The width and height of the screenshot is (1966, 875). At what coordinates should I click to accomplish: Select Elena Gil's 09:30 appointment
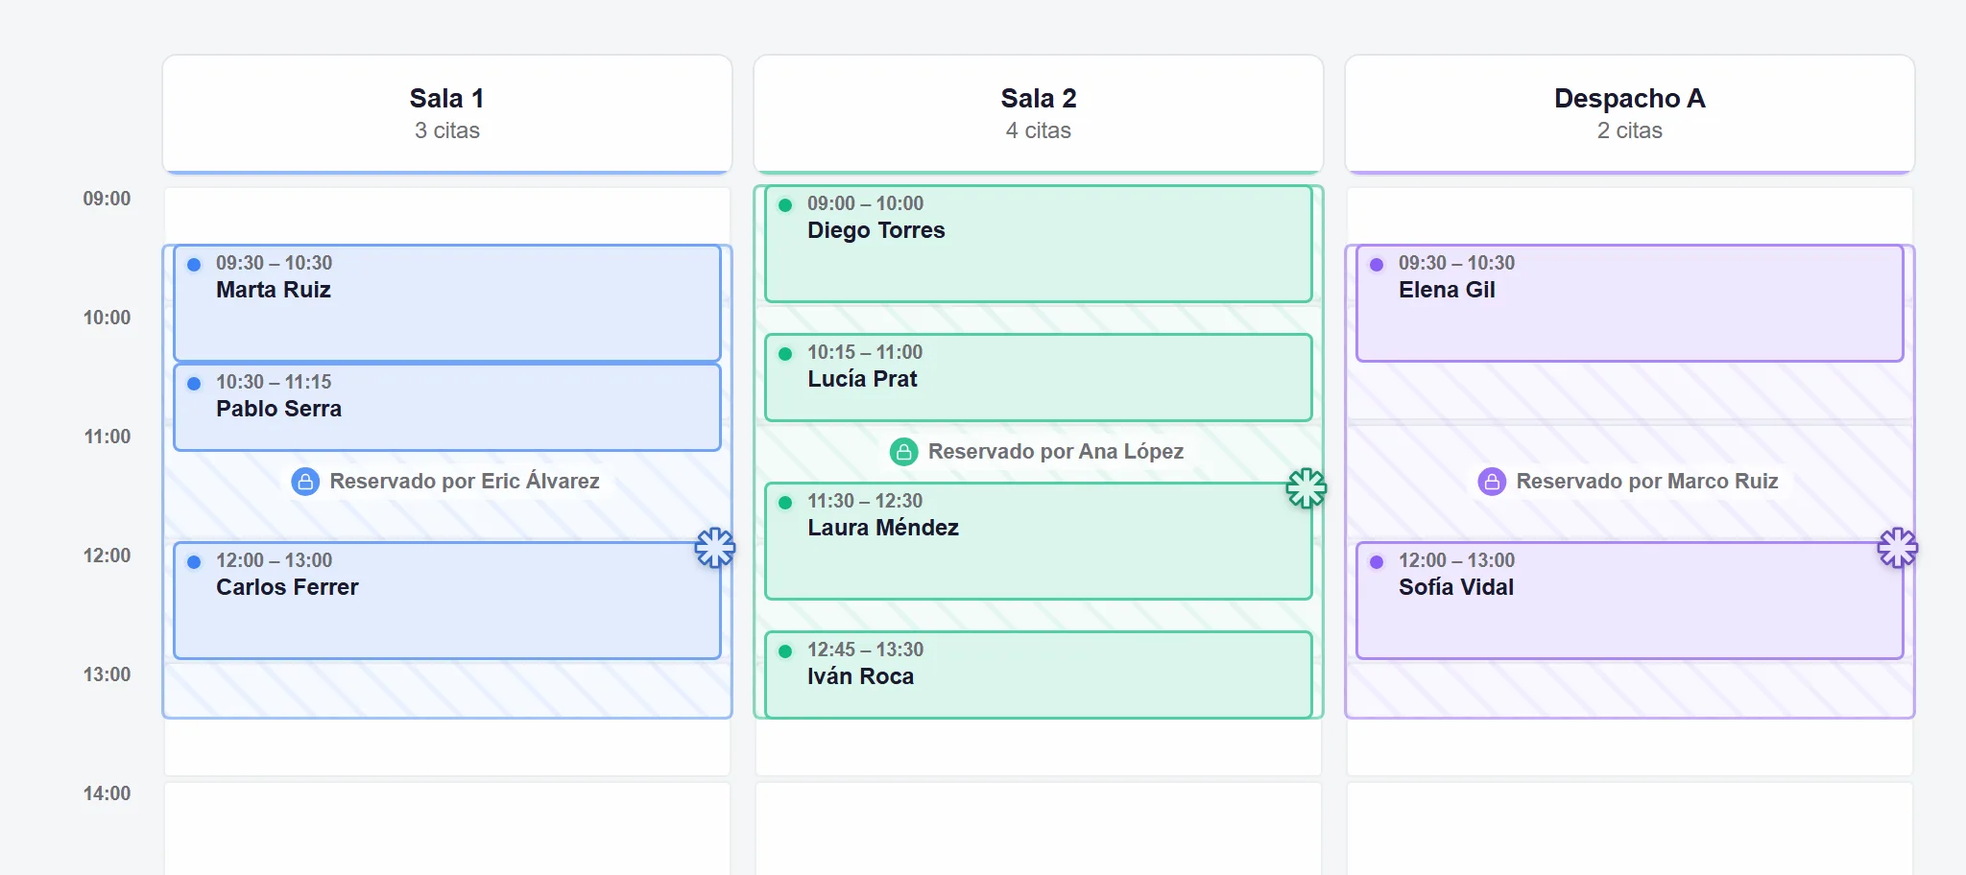coord(1630,303)
